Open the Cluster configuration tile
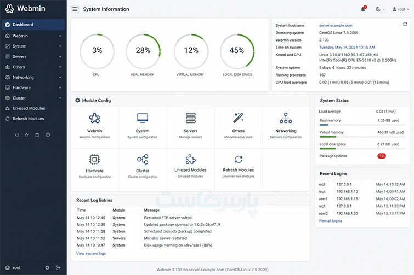Image resolution: width=414 pixels, height=275 pixels. (x=143, y=169)
